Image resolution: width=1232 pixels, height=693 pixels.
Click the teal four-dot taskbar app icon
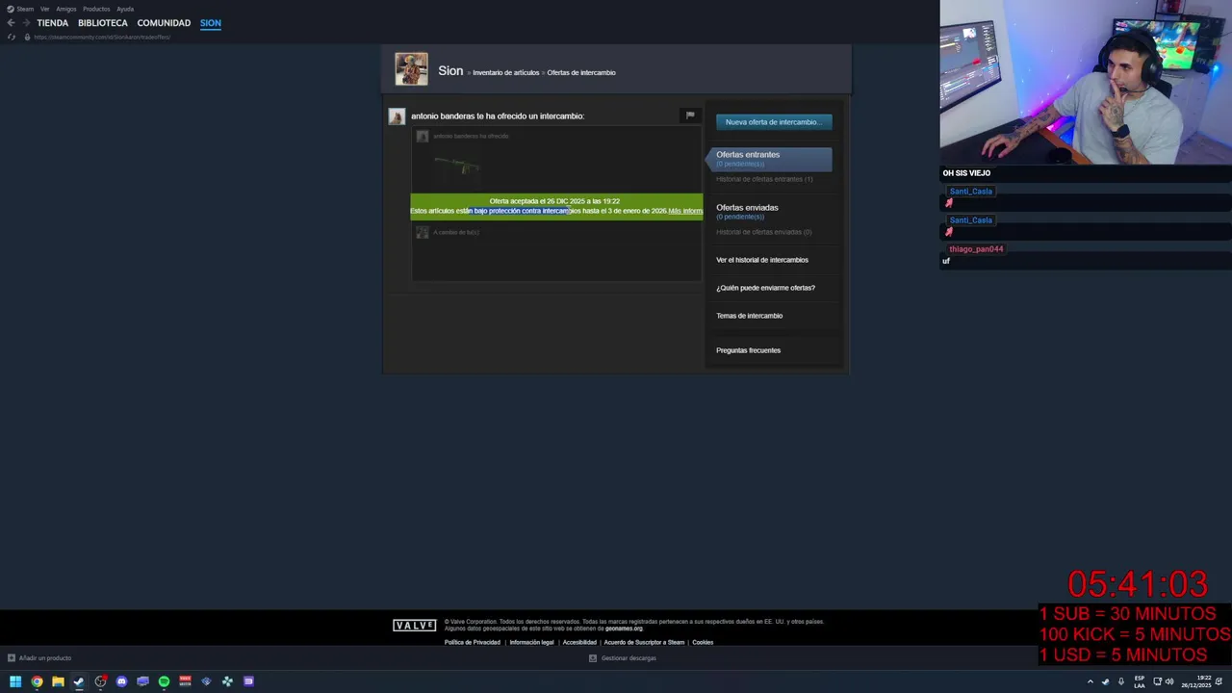coord(227,681)
